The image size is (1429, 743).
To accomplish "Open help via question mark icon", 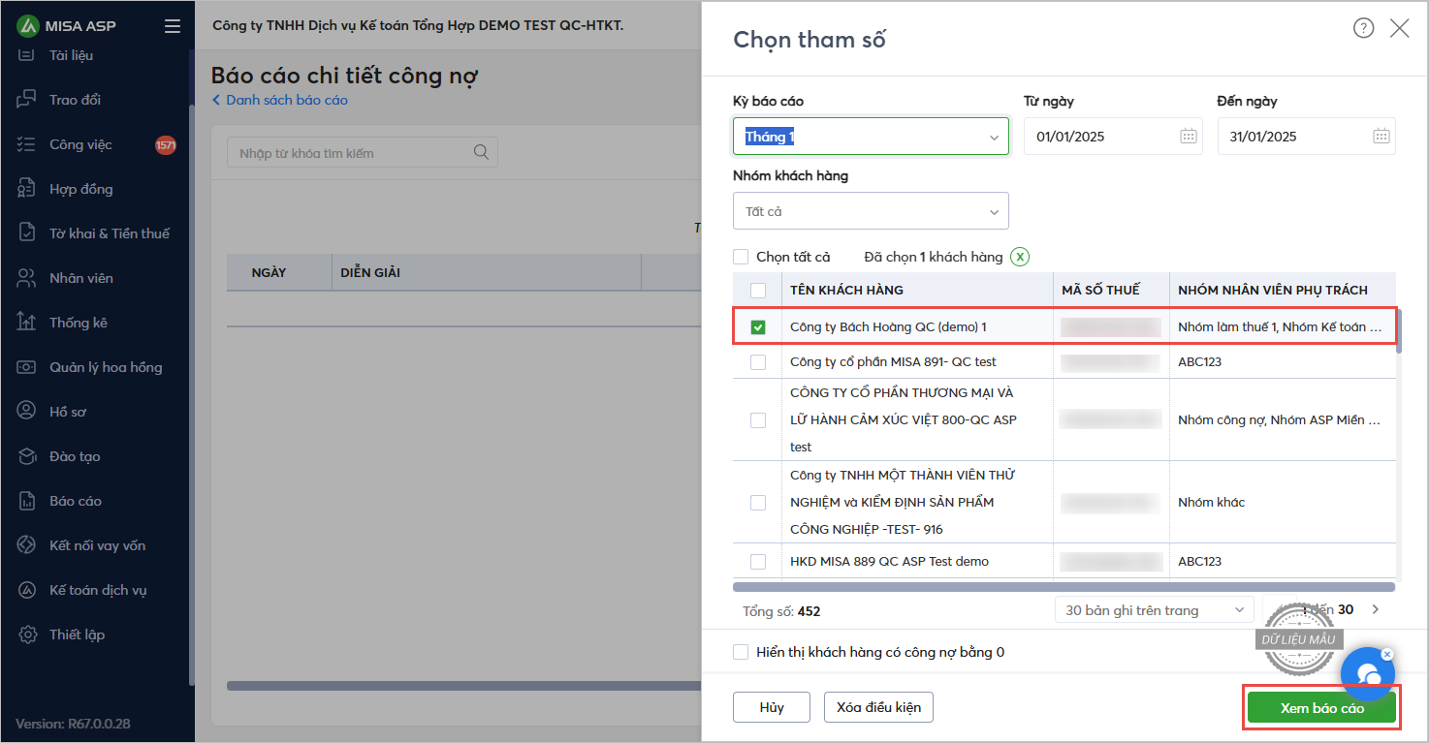I will 1363,28.
